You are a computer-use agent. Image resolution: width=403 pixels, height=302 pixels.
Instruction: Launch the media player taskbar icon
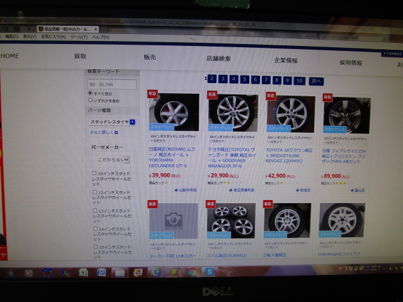(x=28, y=273)
